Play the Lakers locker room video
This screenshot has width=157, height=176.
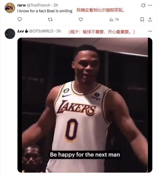tap(85, 105)
